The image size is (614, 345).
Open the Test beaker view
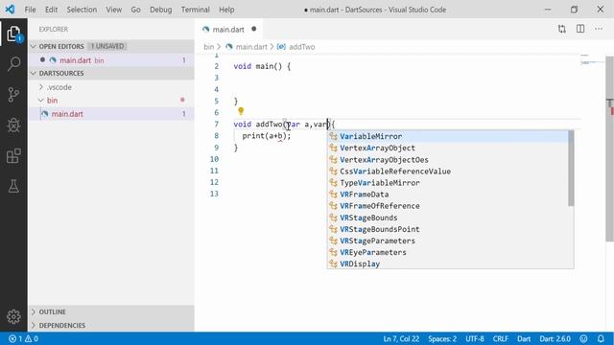[x=13, y=186]
